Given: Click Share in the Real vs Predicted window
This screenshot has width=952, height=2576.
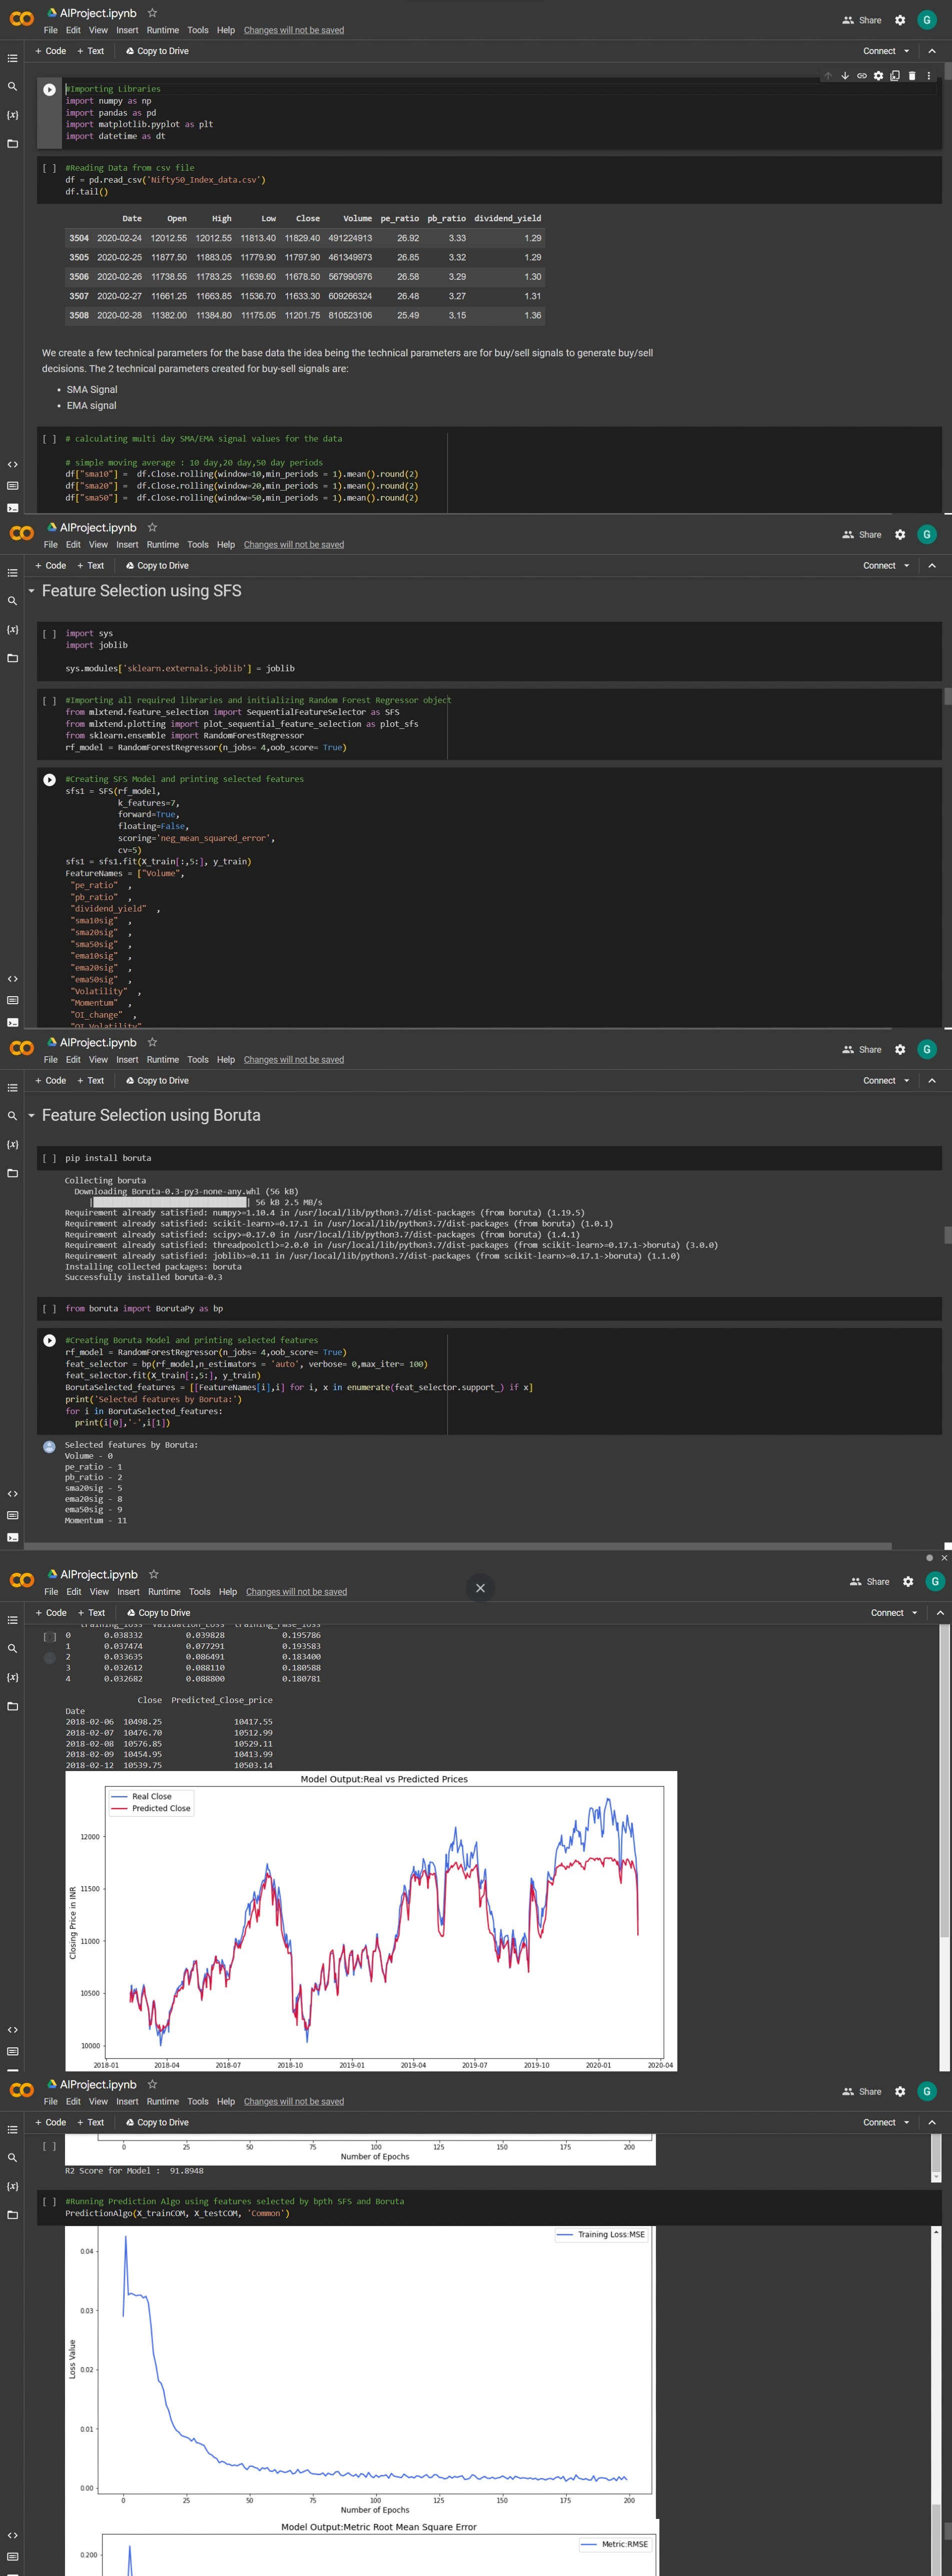Looking at the screenshot, I should click(x=869, y=1581).
